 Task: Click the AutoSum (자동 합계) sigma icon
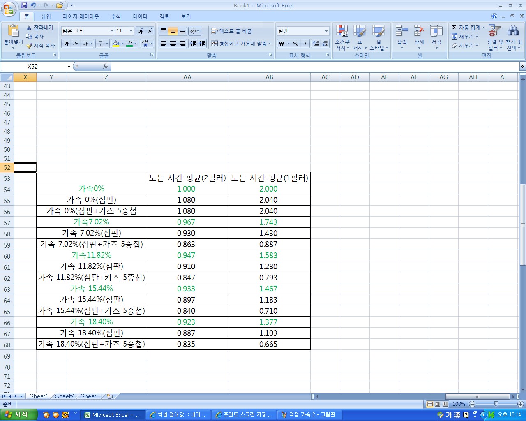tap(454, 28)
